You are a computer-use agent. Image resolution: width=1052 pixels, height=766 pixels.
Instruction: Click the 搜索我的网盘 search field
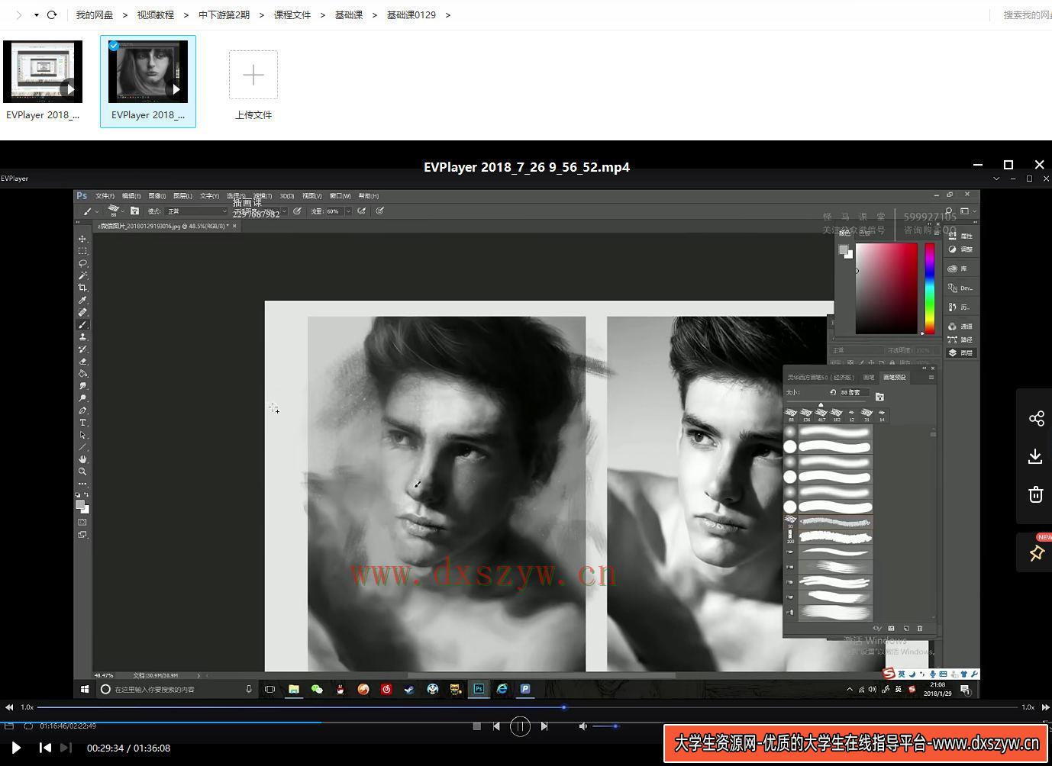[1027, 14]
